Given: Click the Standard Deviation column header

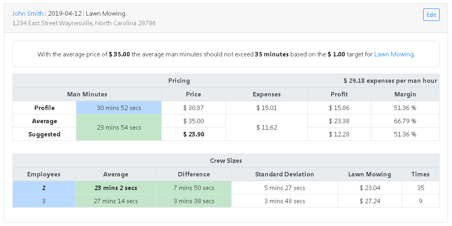Looking at the screenshot, I should coord(284,174).
